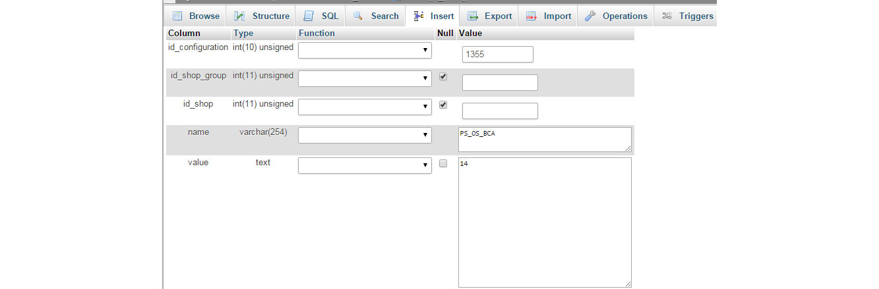Uncheck Null for id_shop_group
This screenshot has width=879, height=289.
point(443,76)
